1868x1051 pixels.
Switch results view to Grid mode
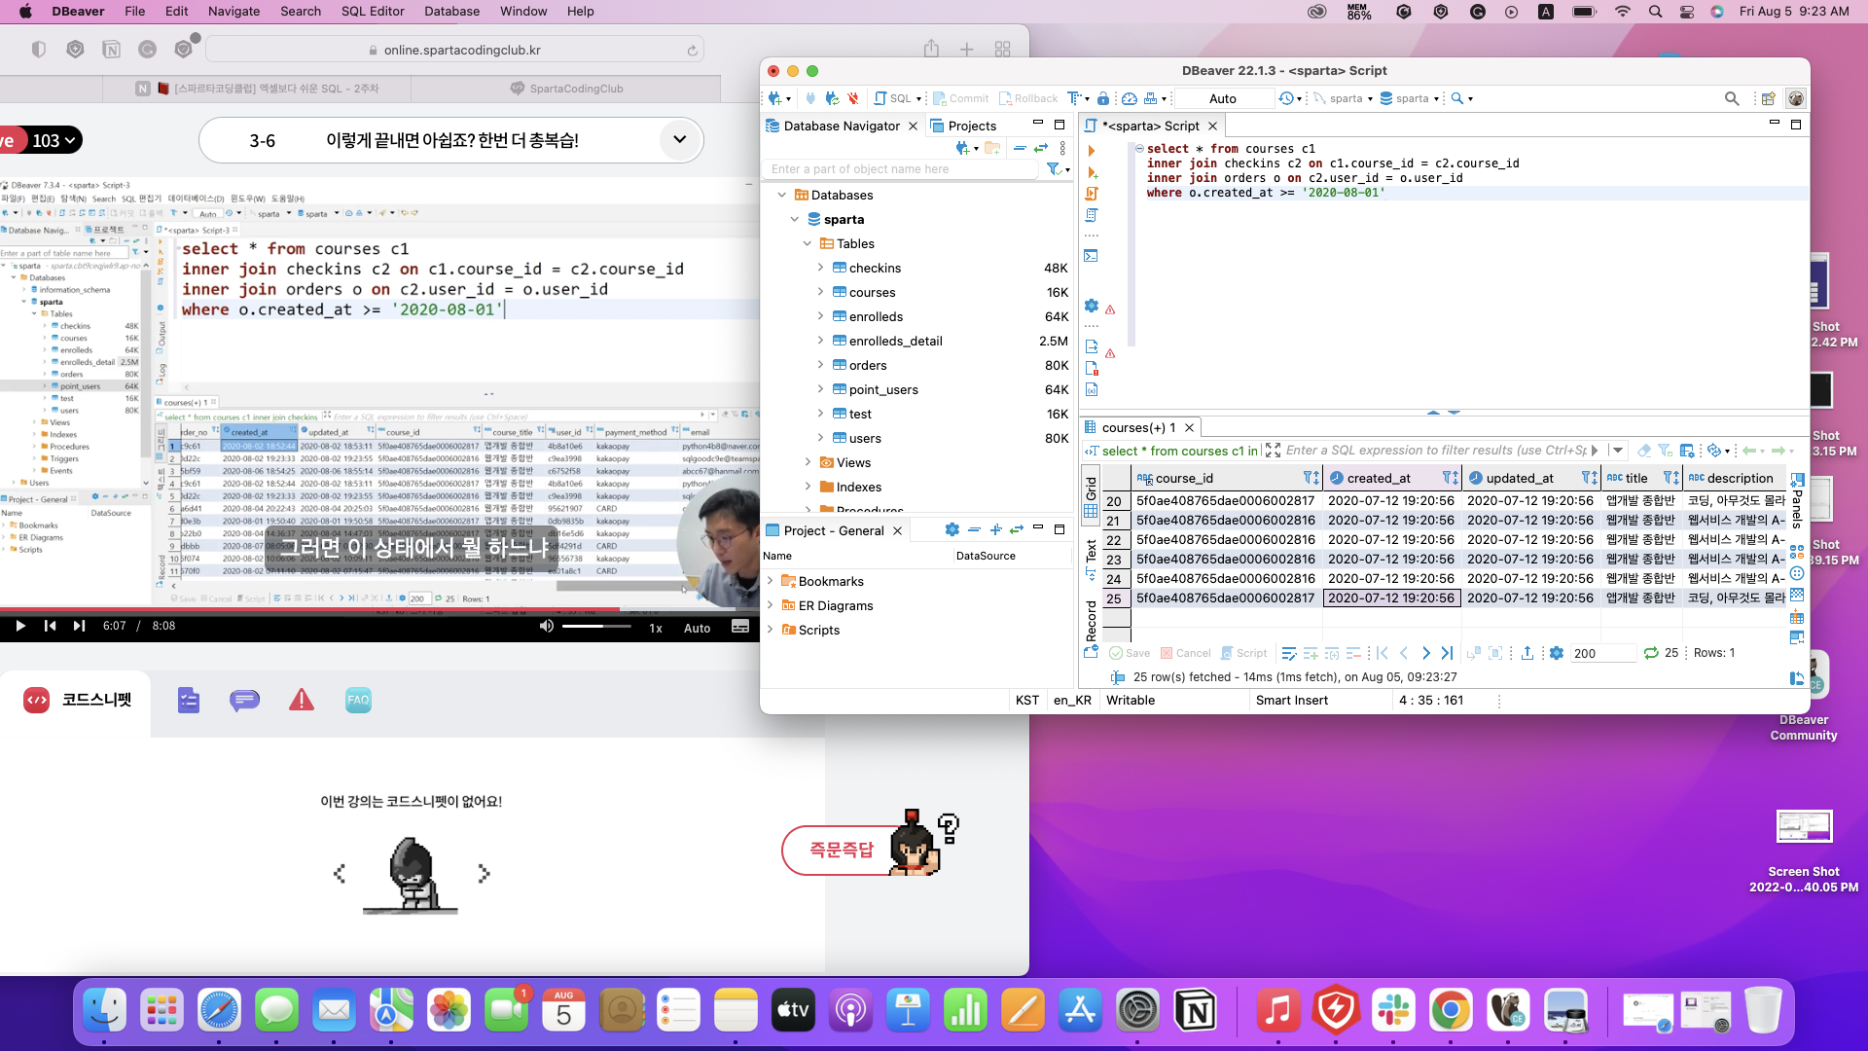(x=1091, y=495)
